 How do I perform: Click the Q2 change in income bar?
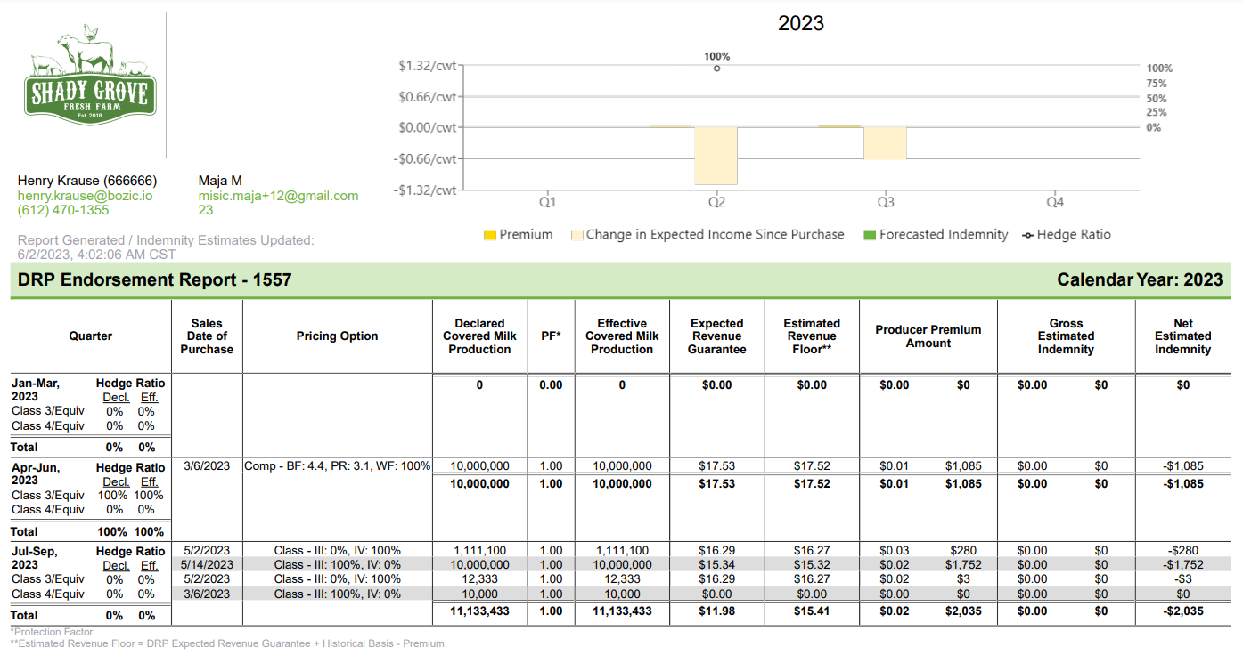point(716,156)
